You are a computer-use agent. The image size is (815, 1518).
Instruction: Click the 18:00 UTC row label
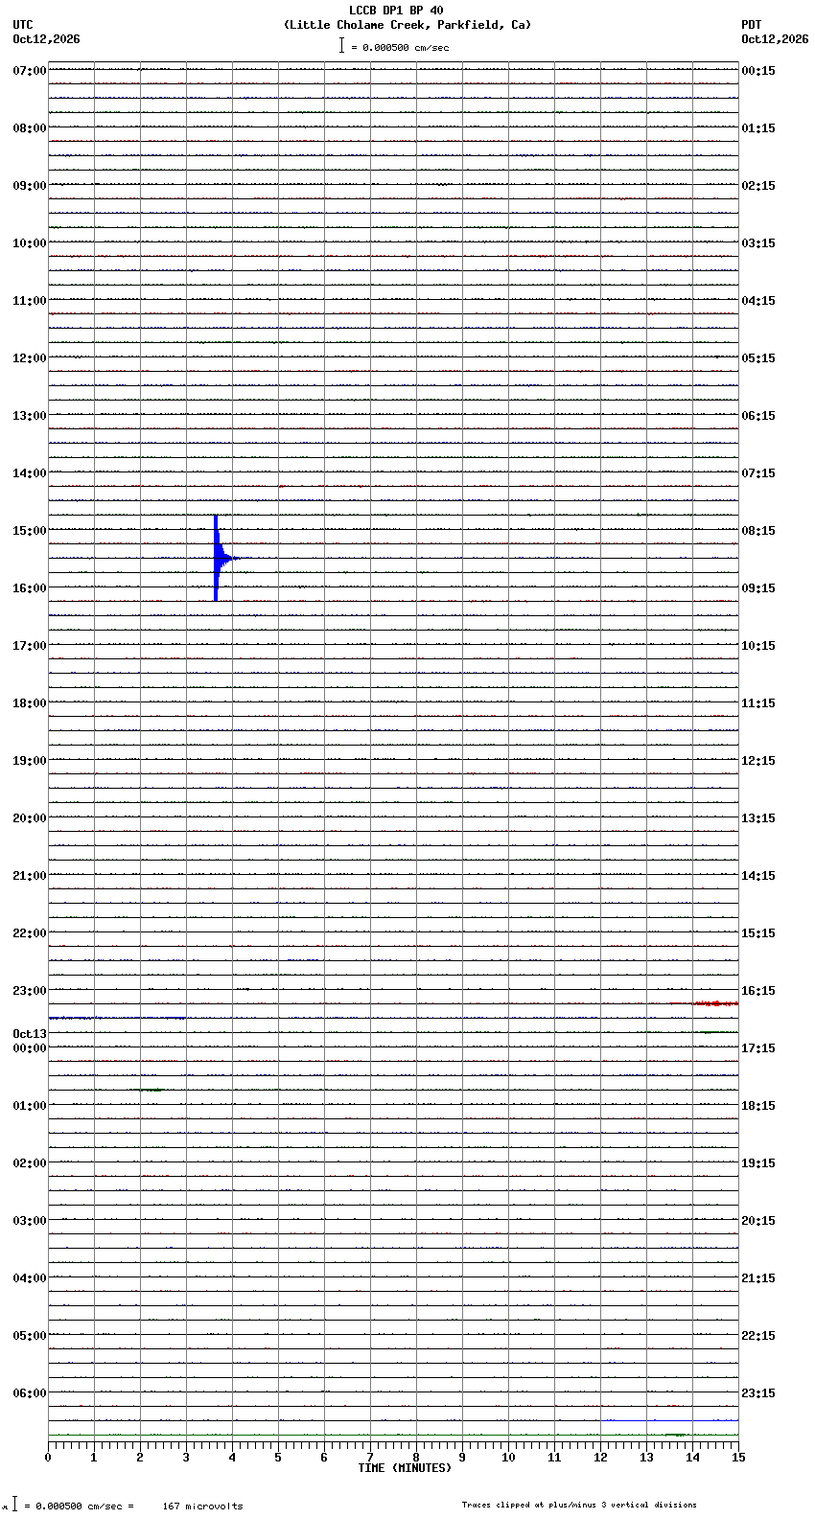click(x=30, y=703)
